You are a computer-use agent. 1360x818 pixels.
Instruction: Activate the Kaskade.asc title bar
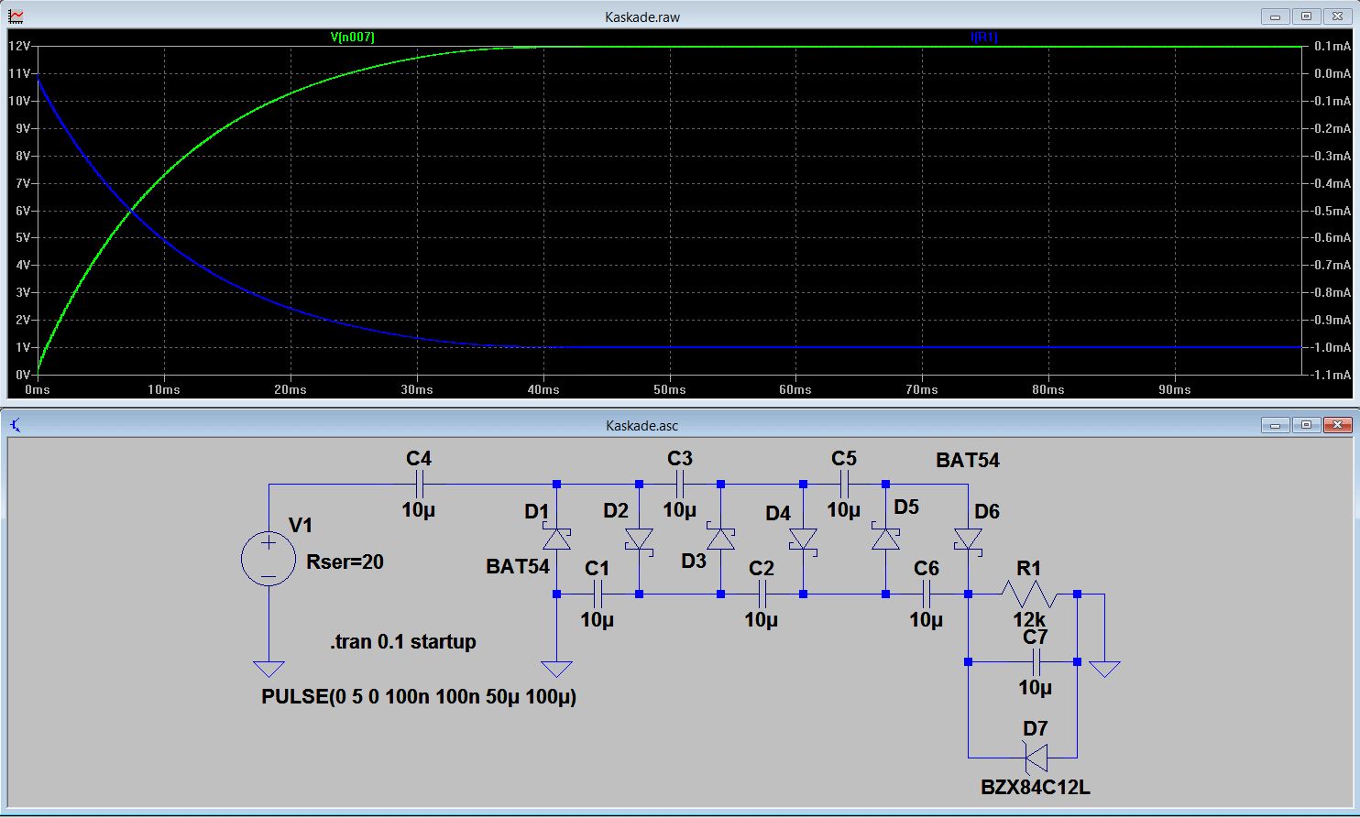click(642, 425)
